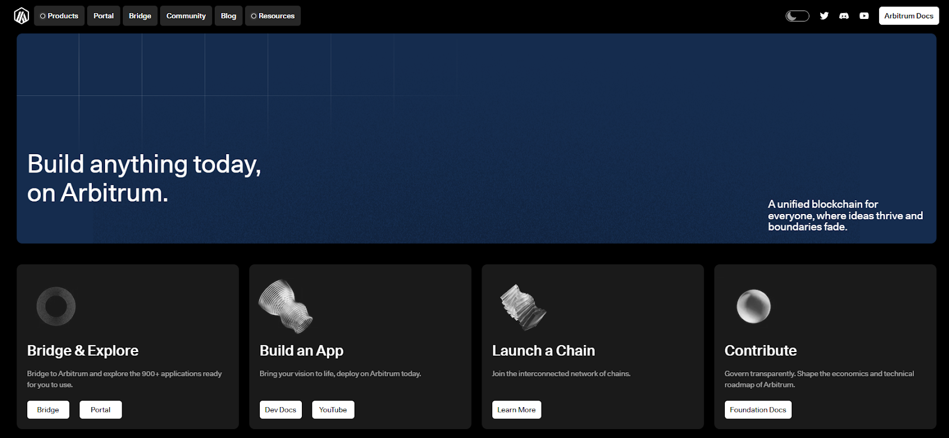Click the Portal button in Bridge & Explore card
The image size is (949, 438).
pos(101,410)
